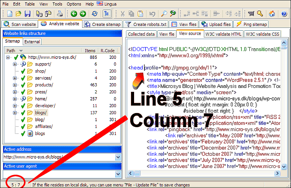Open the Options menu

click(74, 4)
